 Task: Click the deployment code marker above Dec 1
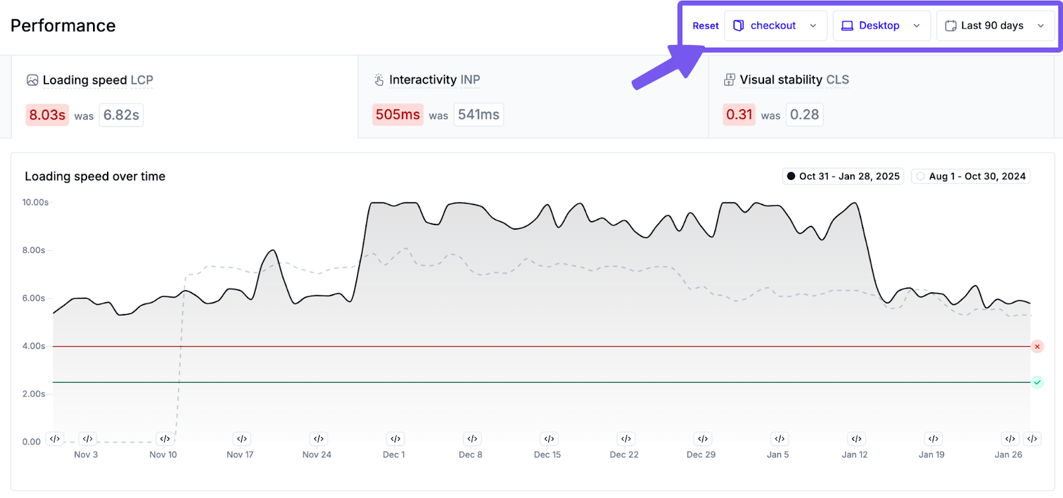[x=395, y=439]
